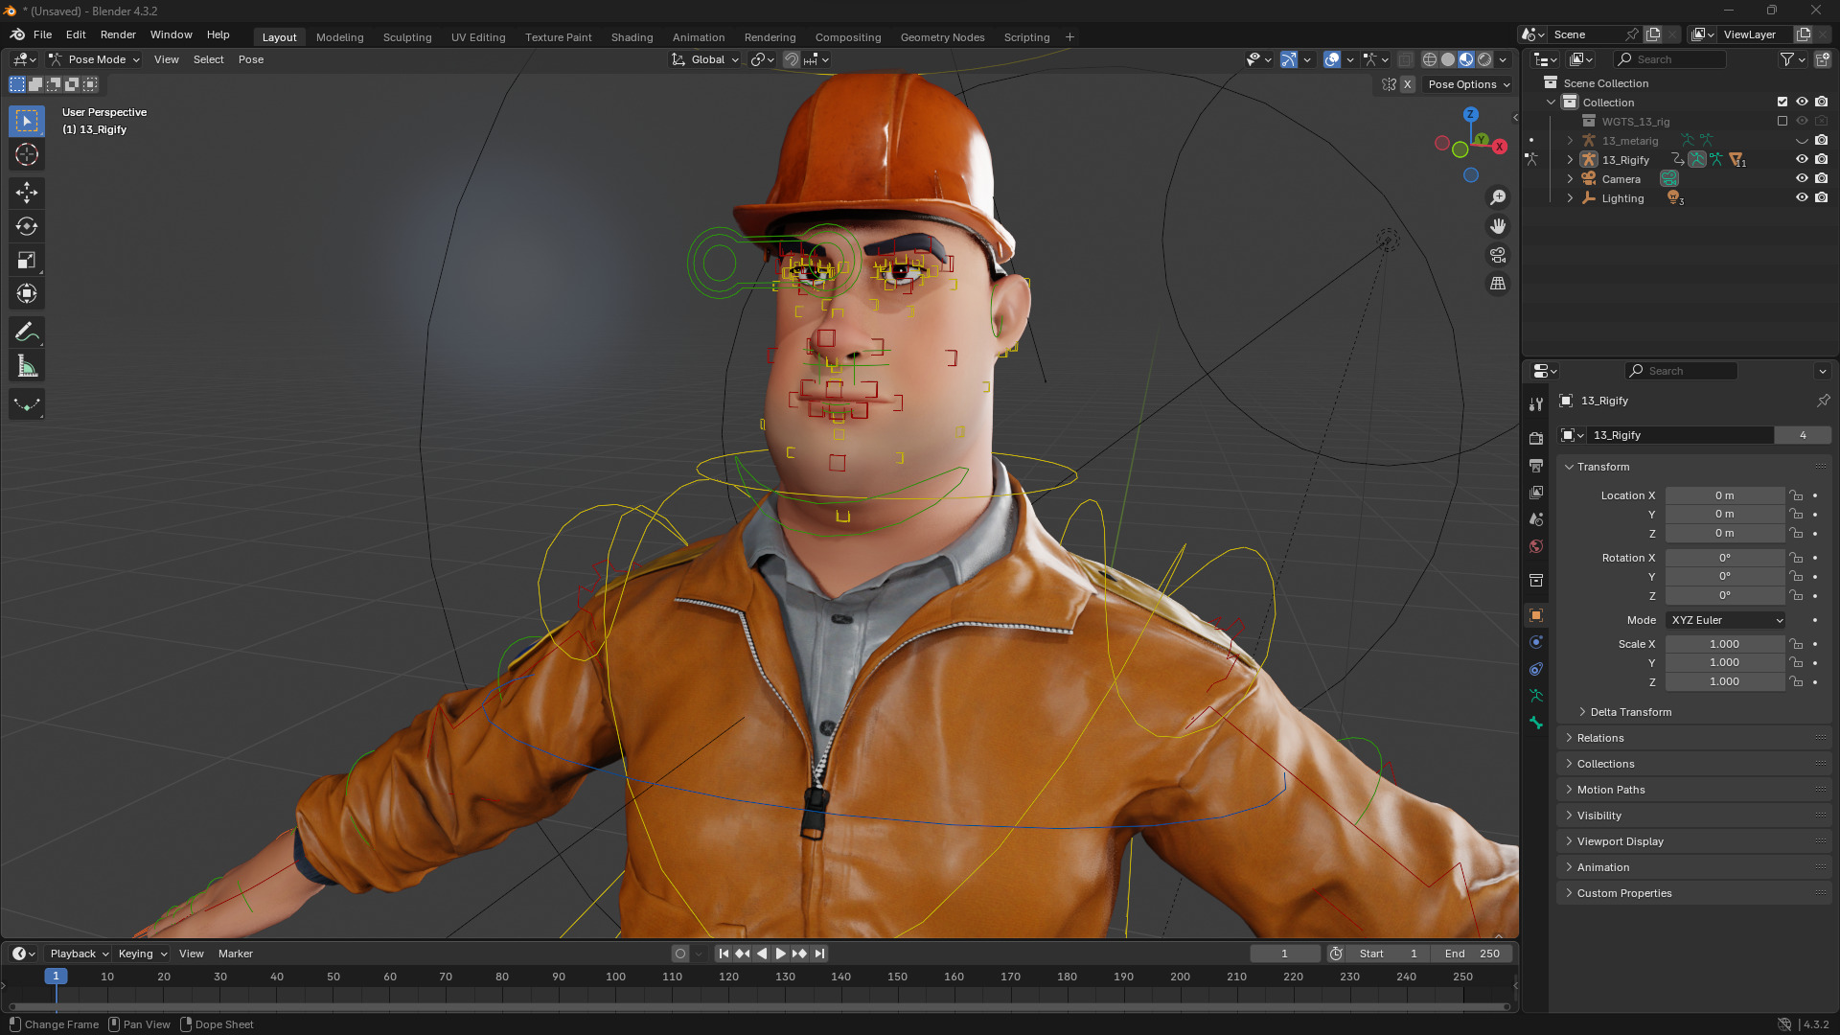This screenshot has height=1035, width=1840.
Task: Open the Armature data properties tab
Action: (x=1536, y=696)
